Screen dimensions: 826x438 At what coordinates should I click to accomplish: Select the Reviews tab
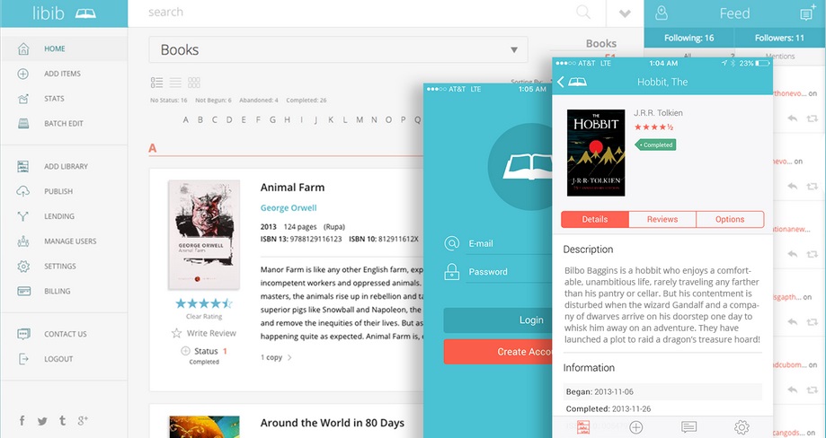[662, 219]
